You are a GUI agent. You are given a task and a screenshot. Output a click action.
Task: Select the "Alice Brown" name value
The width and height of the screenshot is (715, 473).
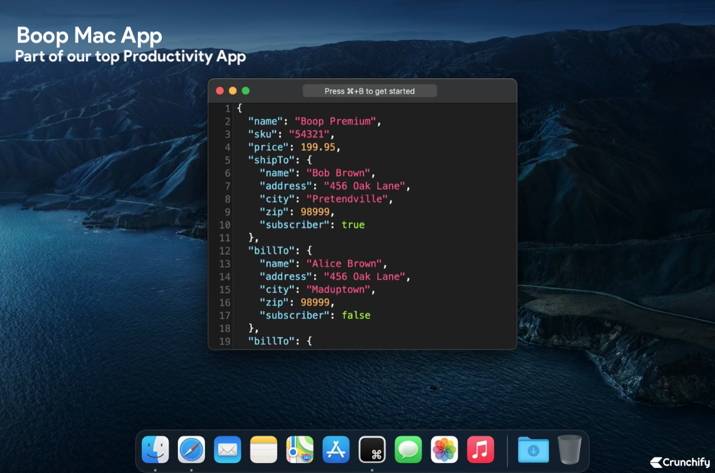(x=344, y=264)
